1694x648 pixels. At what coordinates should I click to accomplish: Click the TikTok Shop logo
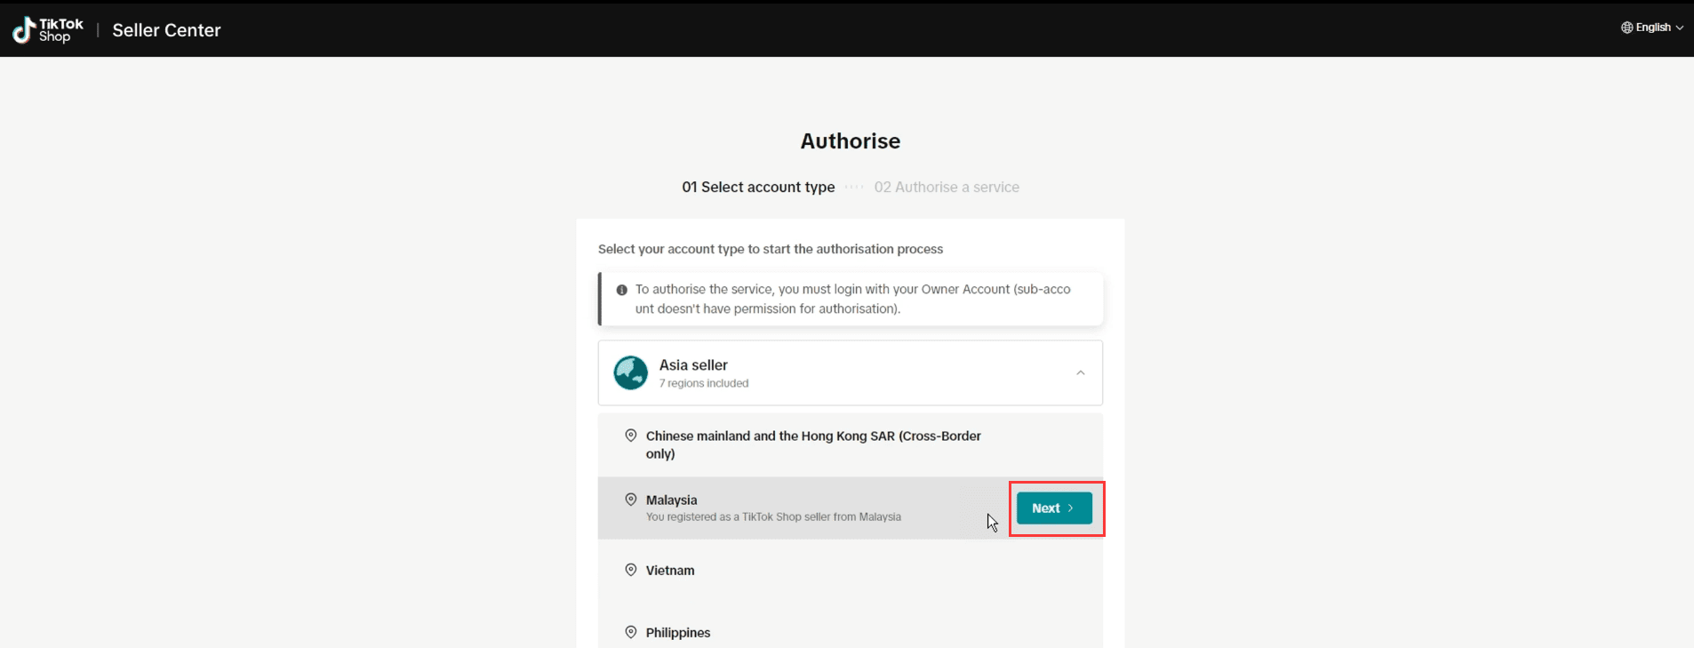[x=48, y=30]
